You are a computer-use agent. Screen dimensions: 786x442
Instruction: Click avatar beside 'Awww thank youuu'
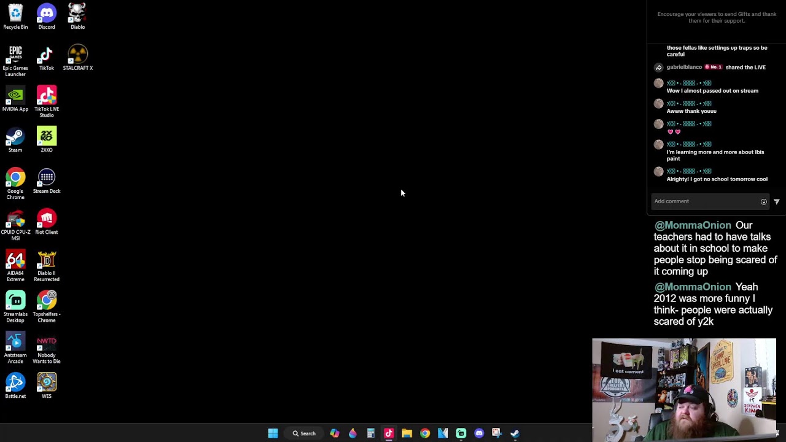(x=659, y=104)
